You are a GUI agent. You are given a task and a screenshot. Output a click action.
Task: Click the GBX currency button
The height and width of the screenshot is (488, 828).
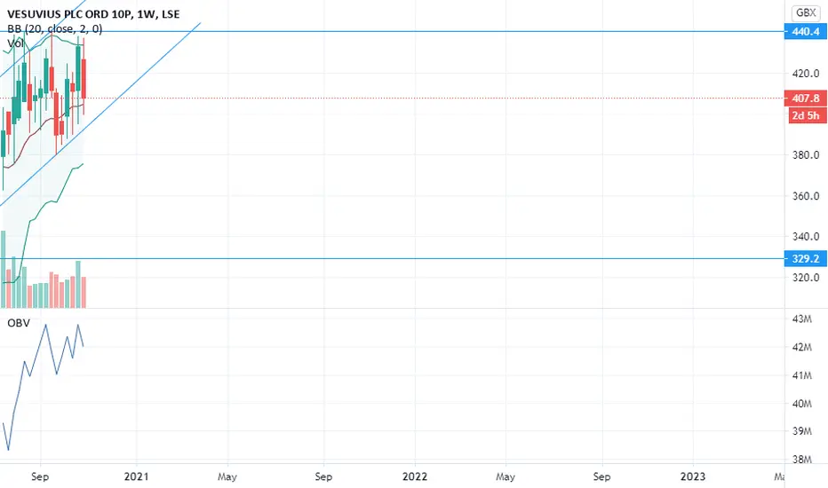tap(806, 12)
